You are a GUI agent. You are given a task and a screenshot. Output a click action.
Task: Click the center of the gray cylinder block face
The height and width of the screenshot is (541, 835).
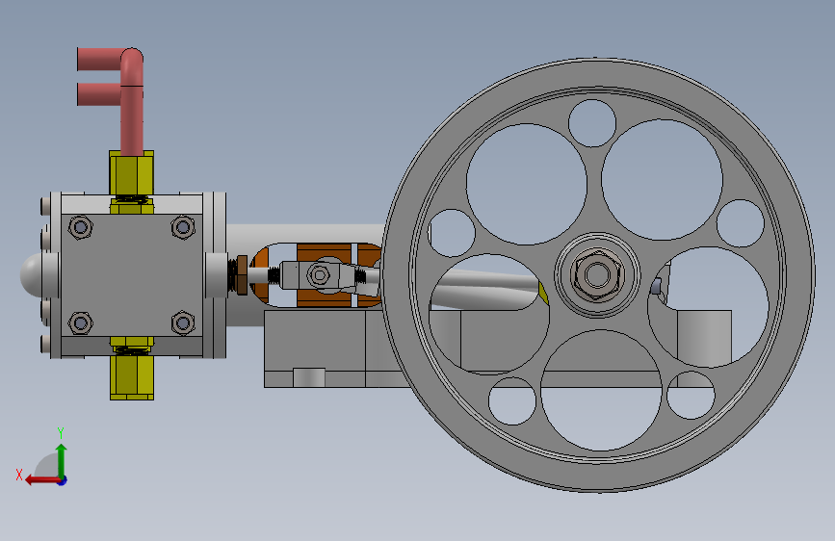(132, 275)
